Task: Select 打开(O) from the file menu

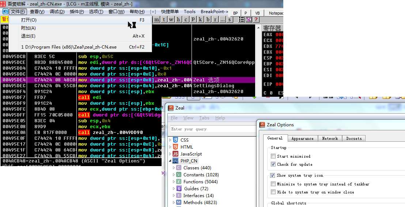Action: (29, 20)
